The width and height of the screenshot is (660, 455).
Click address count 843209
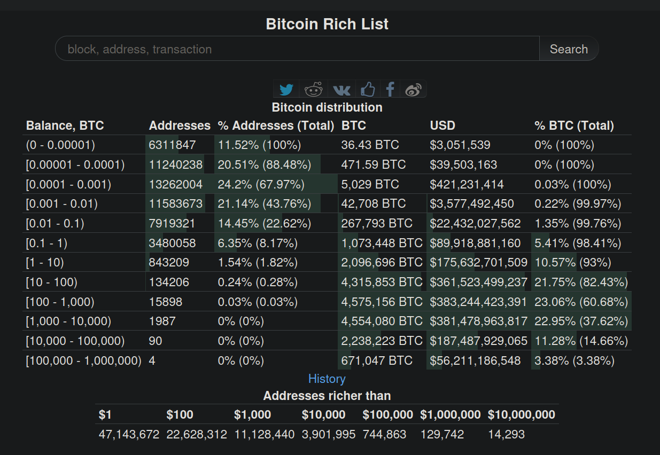coord(169,262)
